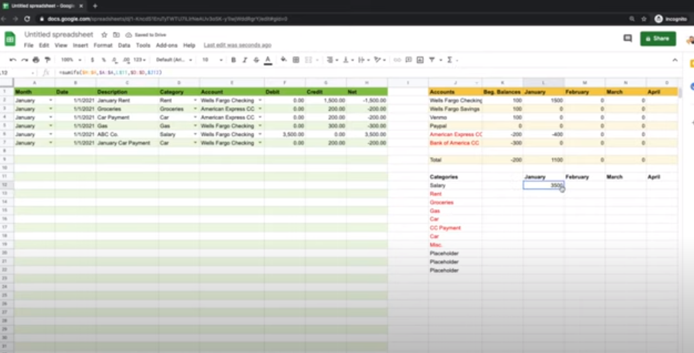Open the Format menu
The width and height of the screenshot is (694, 353).
pyautogui.click(x=103, y=45)
